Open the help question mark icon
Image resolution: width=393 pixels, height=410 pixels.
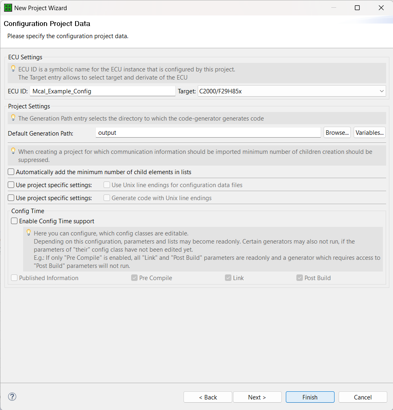(x=12, y=397)
